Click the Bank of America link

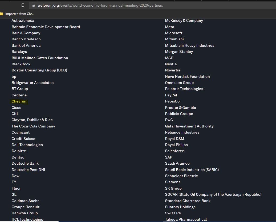[26, 45]
